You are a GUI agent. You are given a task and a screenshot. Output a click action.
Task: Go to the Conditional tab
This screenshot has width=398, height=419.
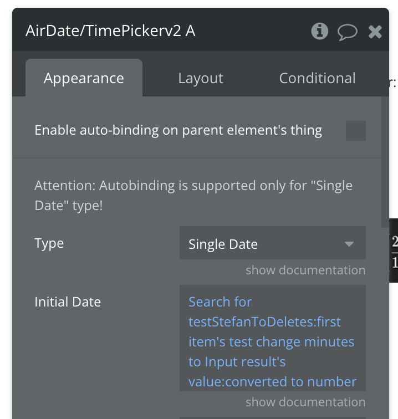point(317,78)
